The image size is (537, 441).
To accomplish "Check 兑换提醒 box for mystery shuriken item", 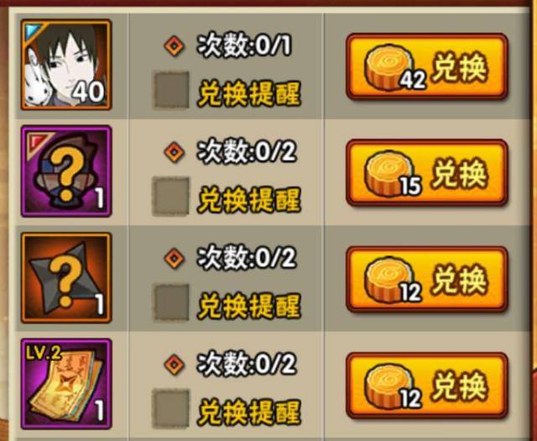I will click(x=171, y=302).
